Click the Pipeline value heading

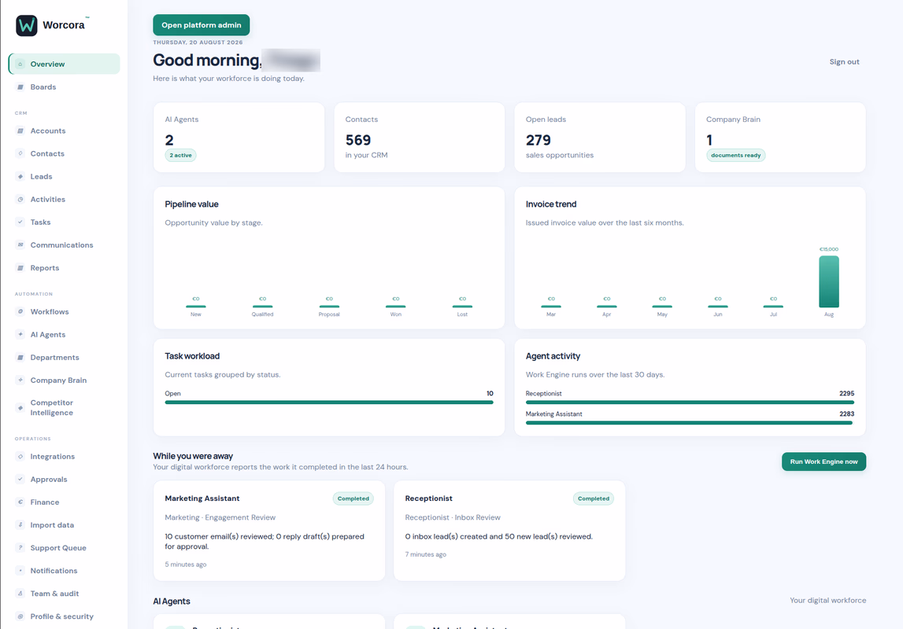[x=191, y=204]
